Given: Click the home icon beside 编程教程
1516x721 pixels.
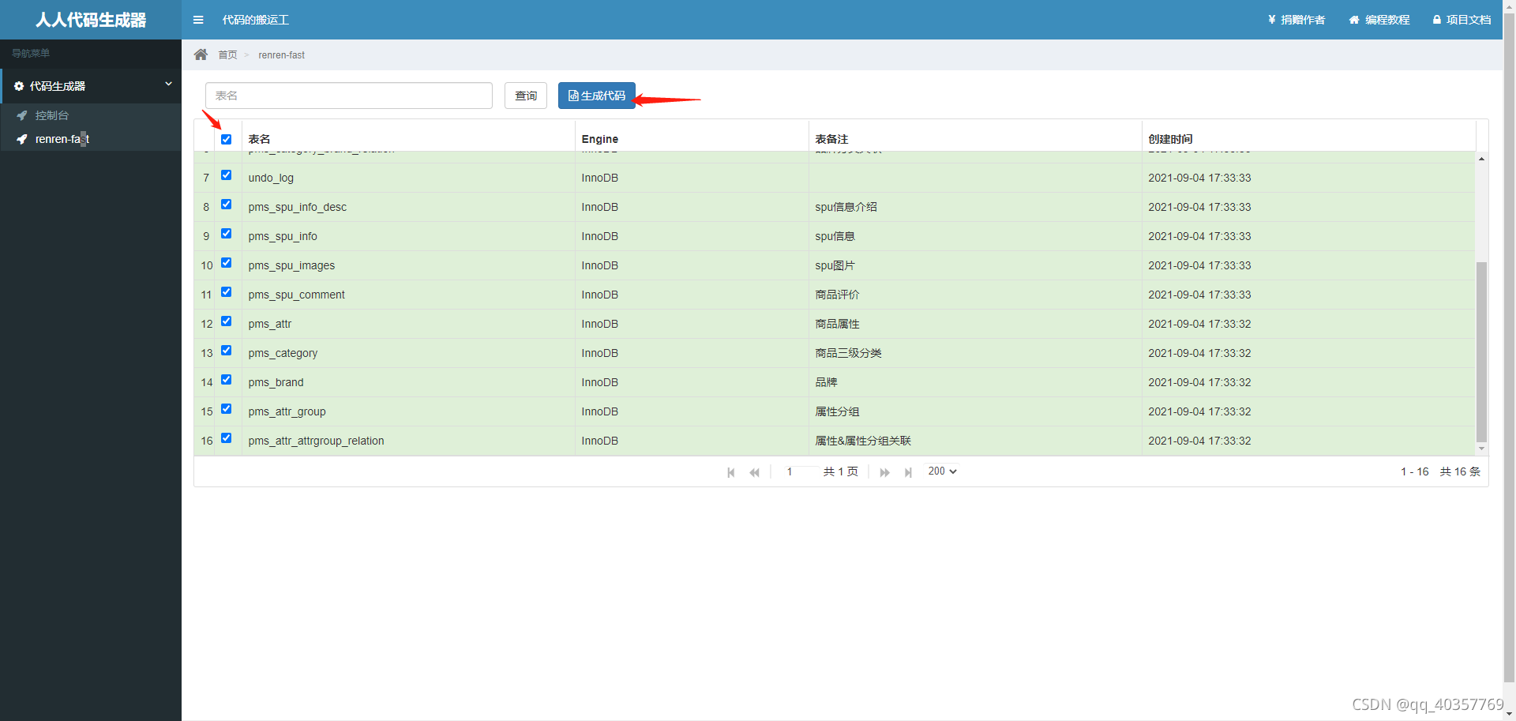Looking at the screenshot, I should click(x=1354, y=20).
